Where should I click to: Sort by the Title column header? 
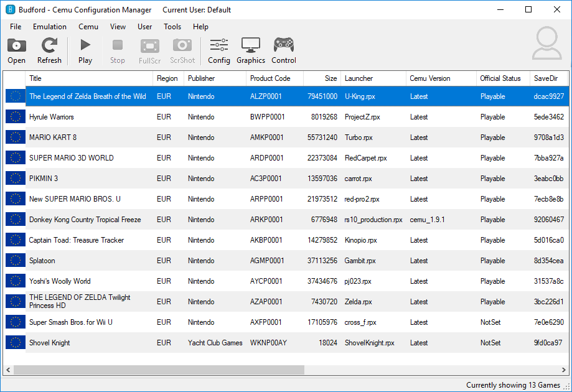tap(89, 78)
